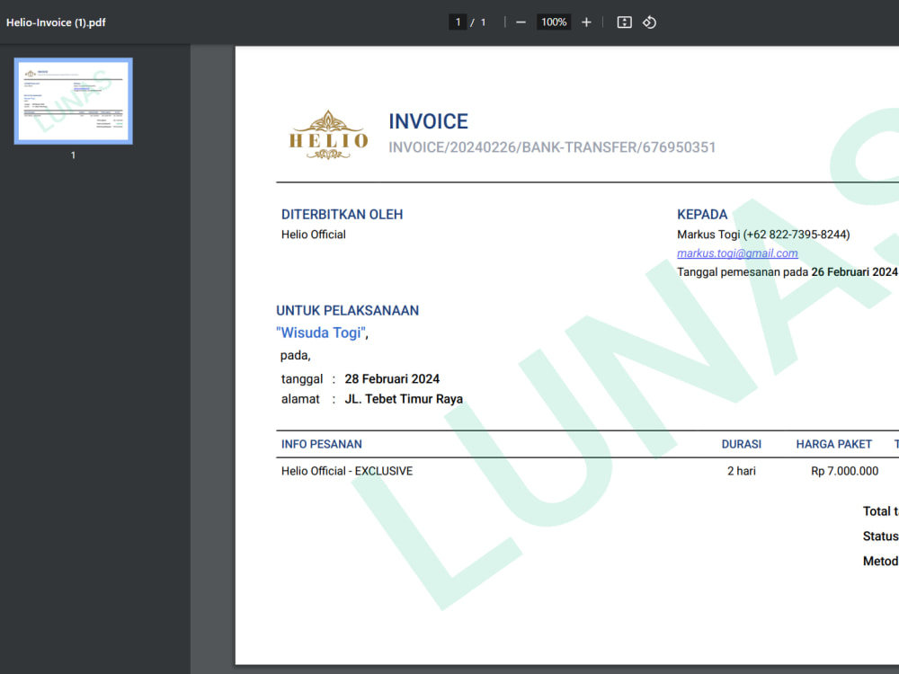This screenshot has height=674, width=899.
Task: Select the order date 26 Februari 2024
Action: [x=854, y=271]
